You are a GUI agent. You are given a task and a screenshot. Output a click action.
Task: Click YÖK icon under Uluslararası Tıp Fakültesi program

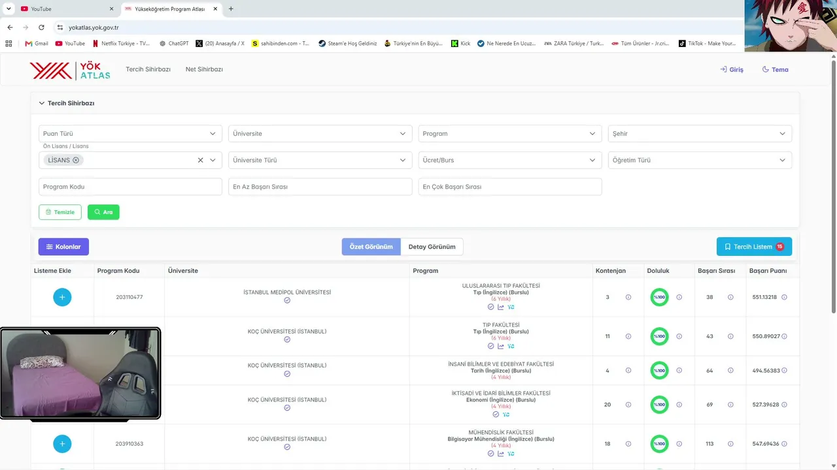pyautogui.click(x=511, y=307)
